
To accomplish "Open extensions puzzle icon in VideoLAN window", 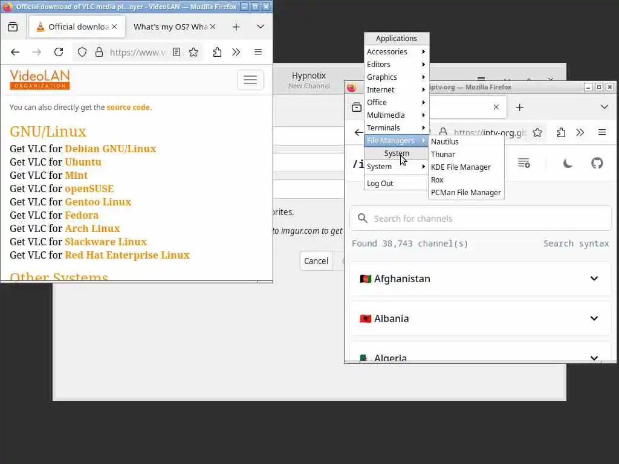I will click(x=217, y=52).
